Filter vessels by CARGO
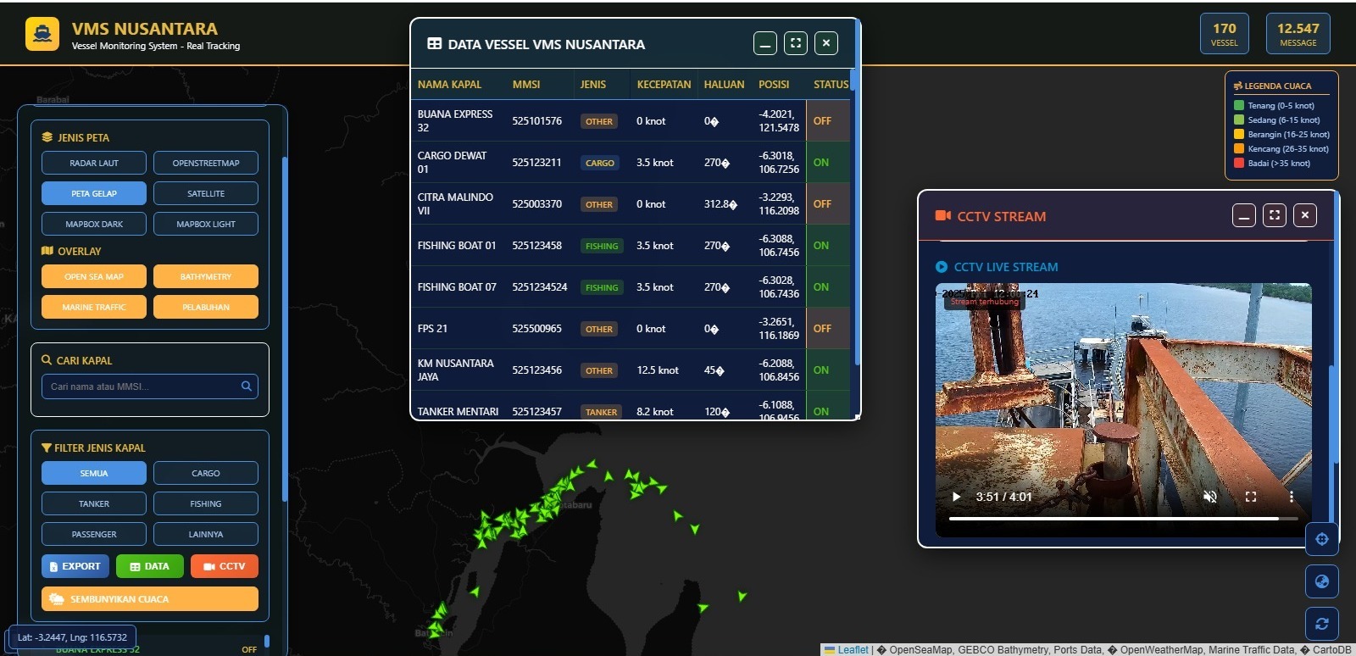This screenshot has height=656, width=1356. [206, 473]
